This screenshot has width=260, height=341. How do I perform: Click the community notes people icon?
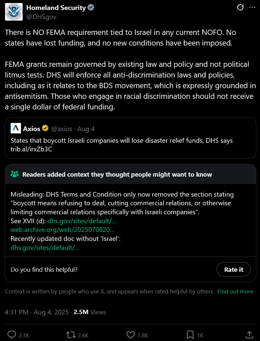pos(15,174)
